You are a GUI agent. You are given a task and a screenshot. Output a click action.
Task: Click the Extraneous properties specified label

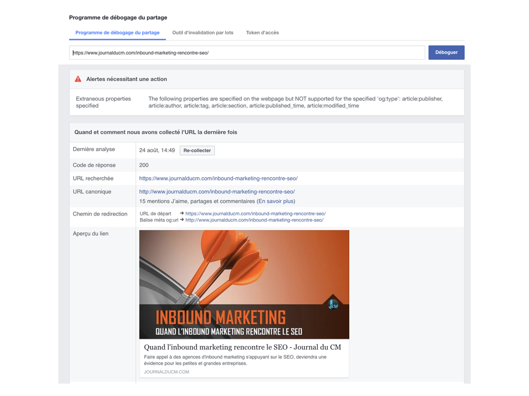[x=103, y=102]
